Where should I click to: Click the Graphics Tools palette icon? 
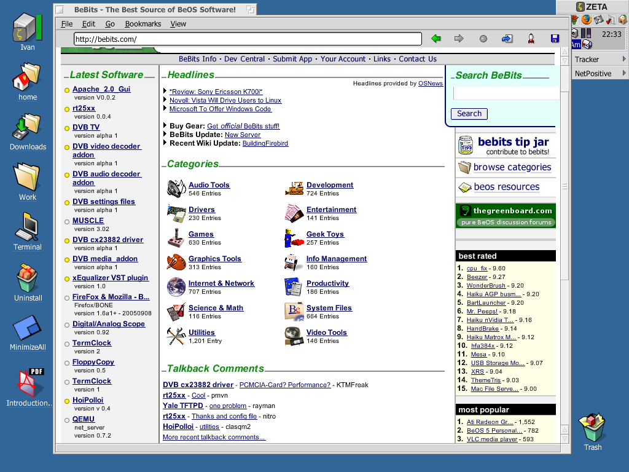point(176,262)
